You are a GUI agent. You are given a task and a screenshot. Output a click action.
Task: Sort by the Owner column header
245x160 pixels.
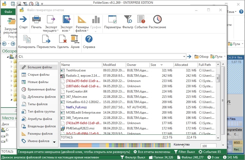click(x=138, y=65)
